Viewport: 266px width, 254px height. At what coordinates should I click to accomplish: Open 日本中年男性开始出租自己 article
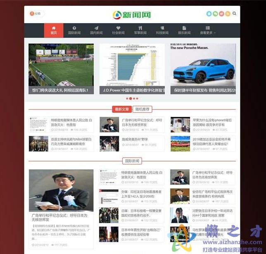(x=141, y=232)
